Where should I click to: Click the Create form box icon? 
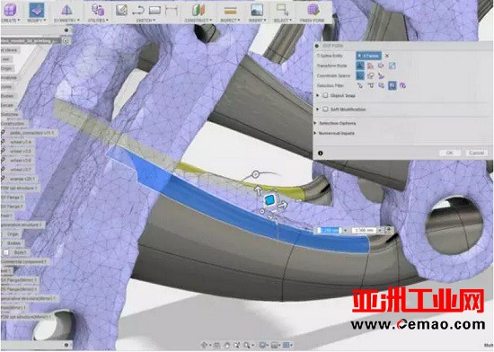click(10, 10)
